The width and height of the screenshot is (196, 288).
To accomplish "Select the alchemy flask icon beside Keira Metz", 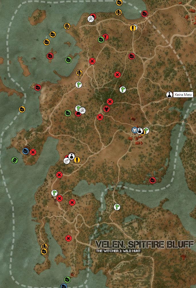I will 169,95.
